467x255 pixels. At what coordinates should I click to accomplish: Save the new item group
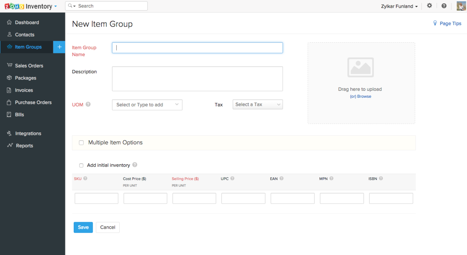[x=83, y=227]
